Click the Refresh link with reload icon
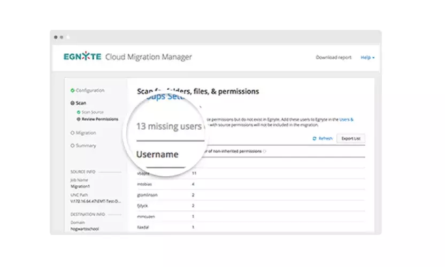 click(x=323, y=138)
